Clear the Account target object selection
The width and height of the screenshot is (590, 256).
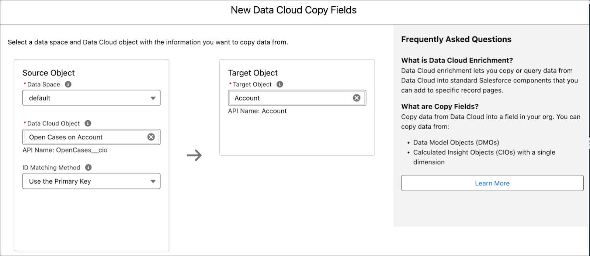(x=357, y=98)
